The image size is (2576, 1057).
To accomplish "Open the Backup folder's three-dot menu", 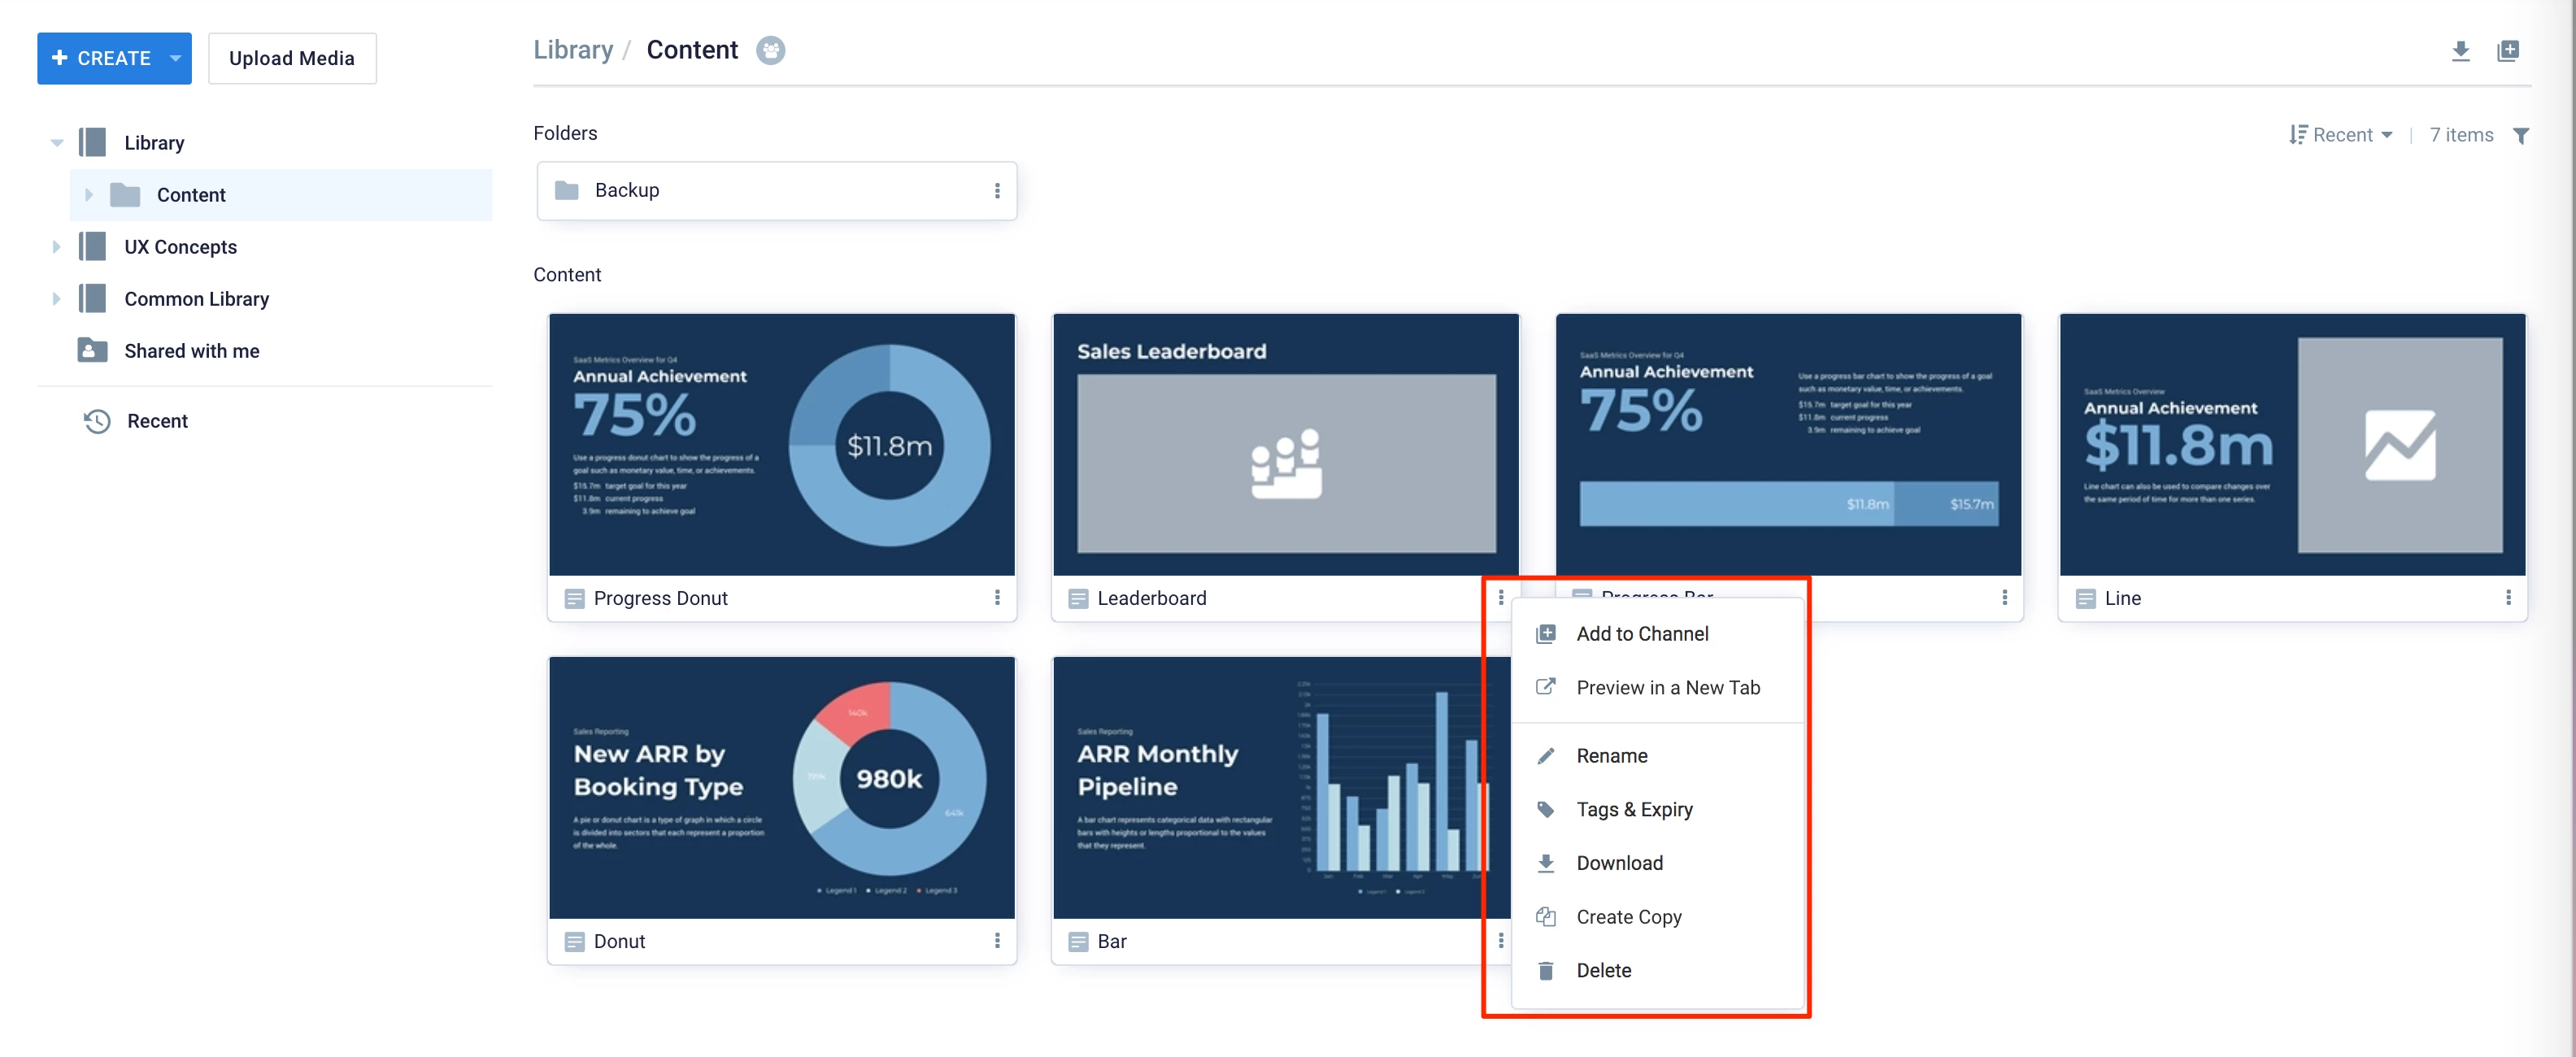I will click(996, 191).
